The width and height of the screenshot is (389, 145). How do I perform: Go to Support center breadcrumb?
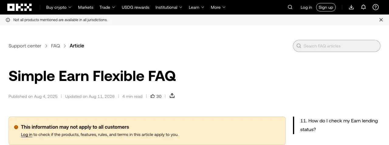click(x=25, y=46)
